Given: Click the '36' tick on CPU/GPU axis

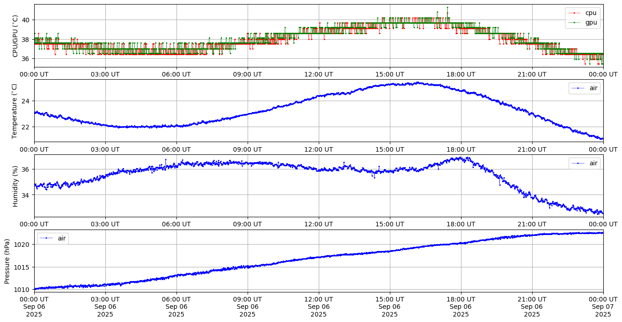Looking at the screenshot, I should [x=27, y=59].
